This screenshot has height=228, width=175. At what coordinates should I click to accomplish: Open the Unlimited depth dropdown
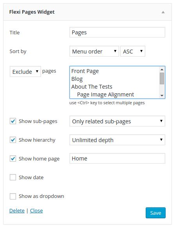click(117, 140)
